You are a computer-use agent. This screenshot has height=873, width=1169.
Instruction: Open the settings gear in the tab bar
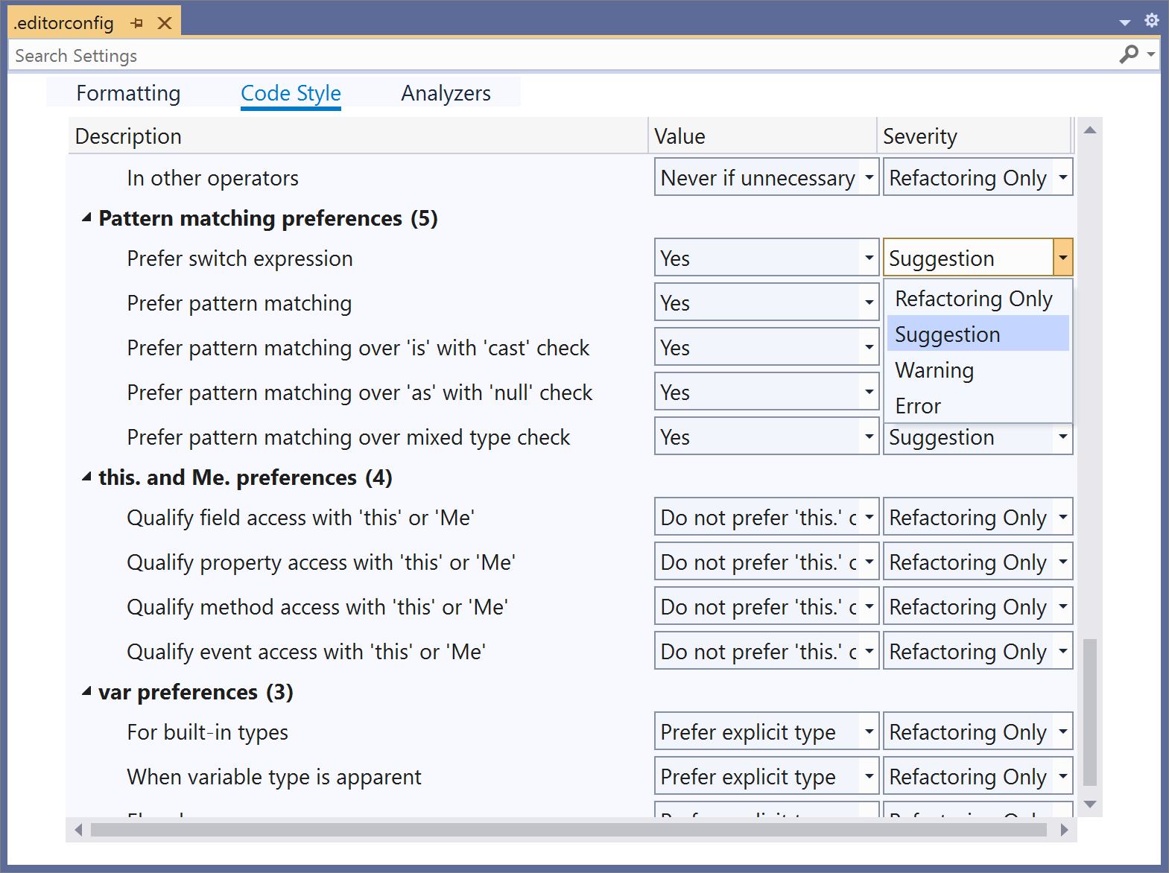[x=1152, y=21]
